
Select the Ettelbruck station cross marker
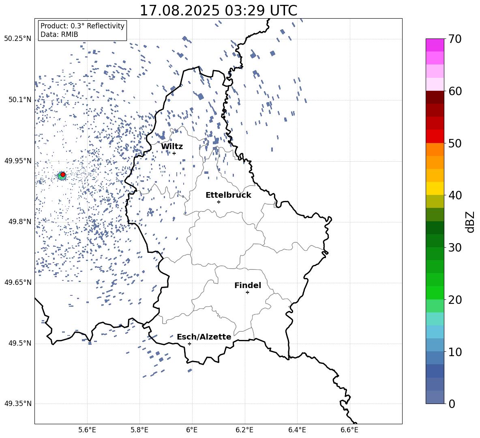tap(219, 202)
